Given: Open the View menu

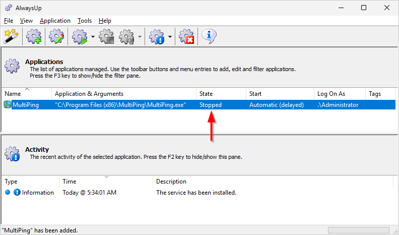Looking at the screenshot, I should [27, 21].
